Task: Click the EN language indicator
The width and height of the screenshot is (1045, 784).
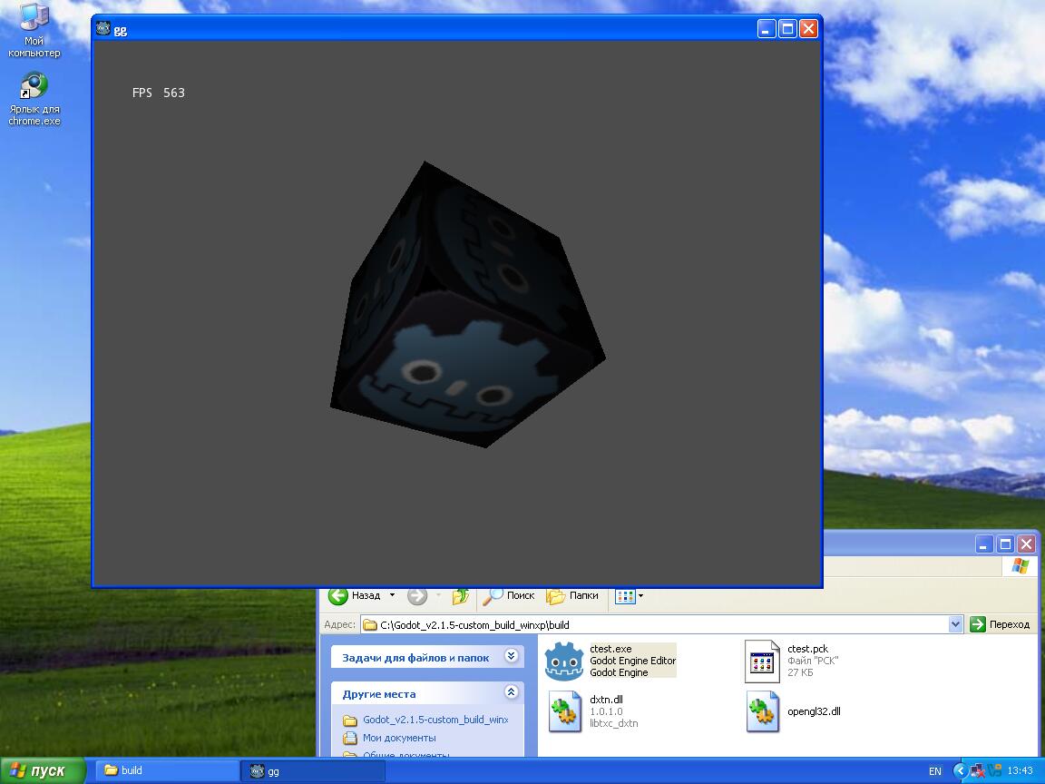Action: click(935, 771)
